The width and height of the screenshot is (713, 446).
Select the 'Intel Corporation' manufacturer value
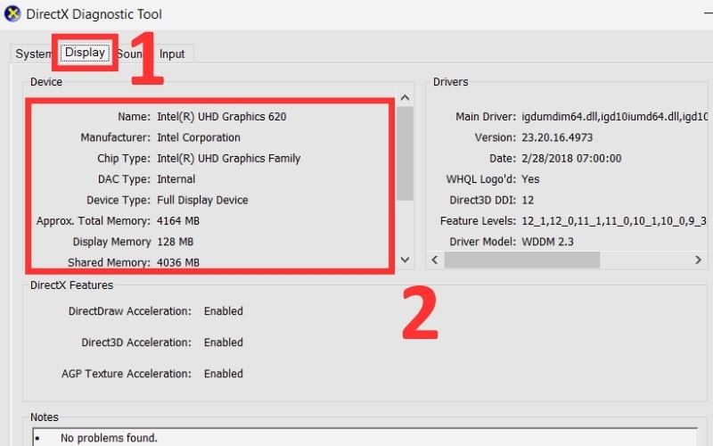click(199, 137)
